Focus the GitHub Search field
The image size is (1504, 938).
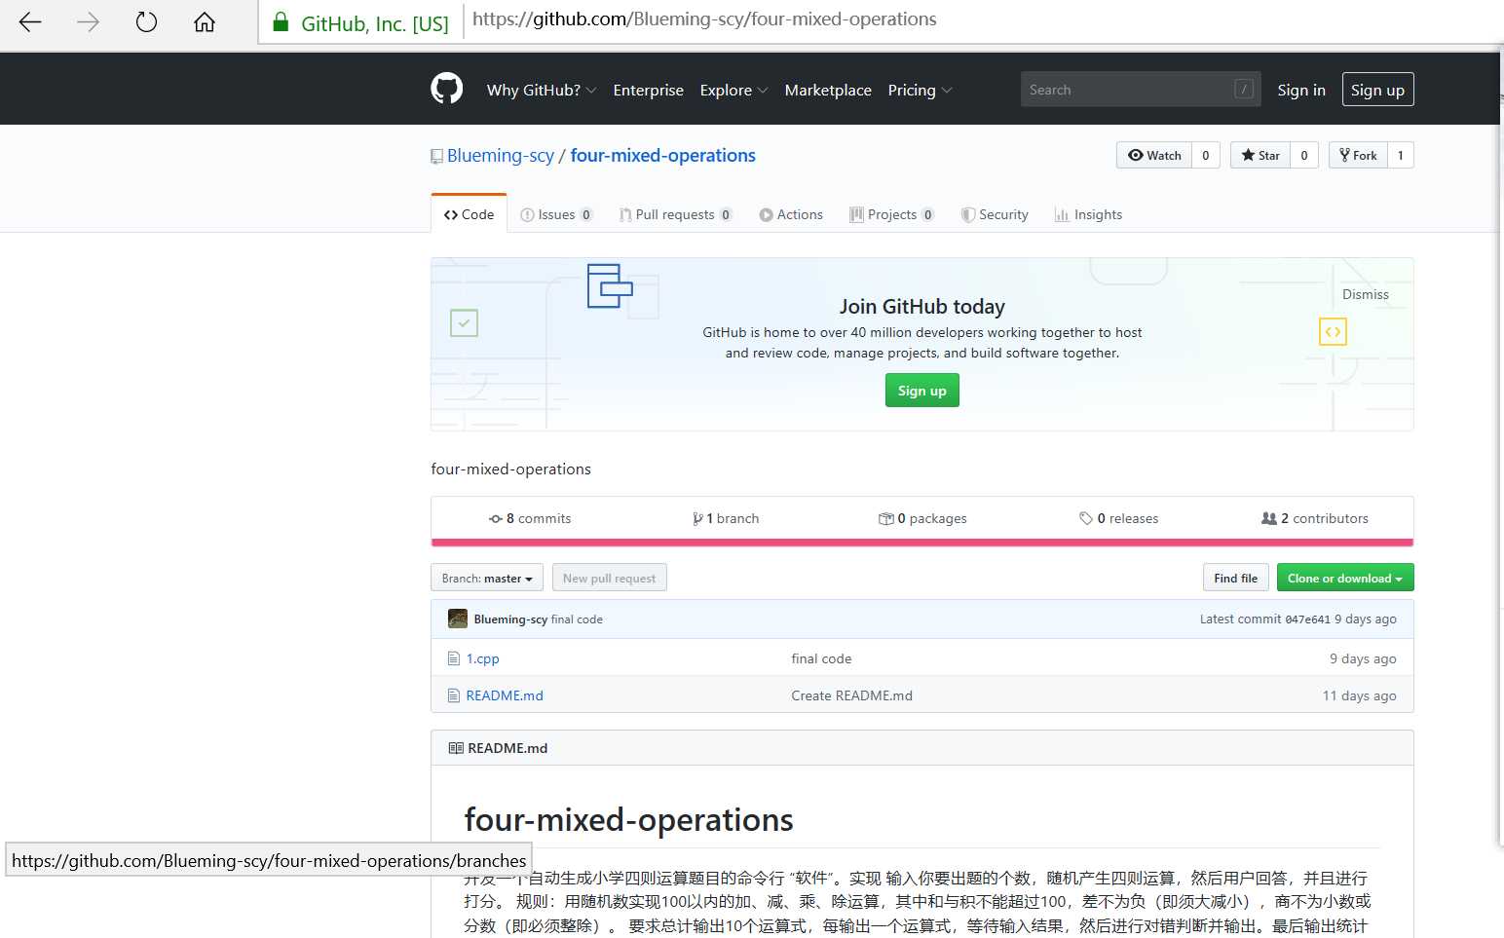click(x=1141, y=89)
